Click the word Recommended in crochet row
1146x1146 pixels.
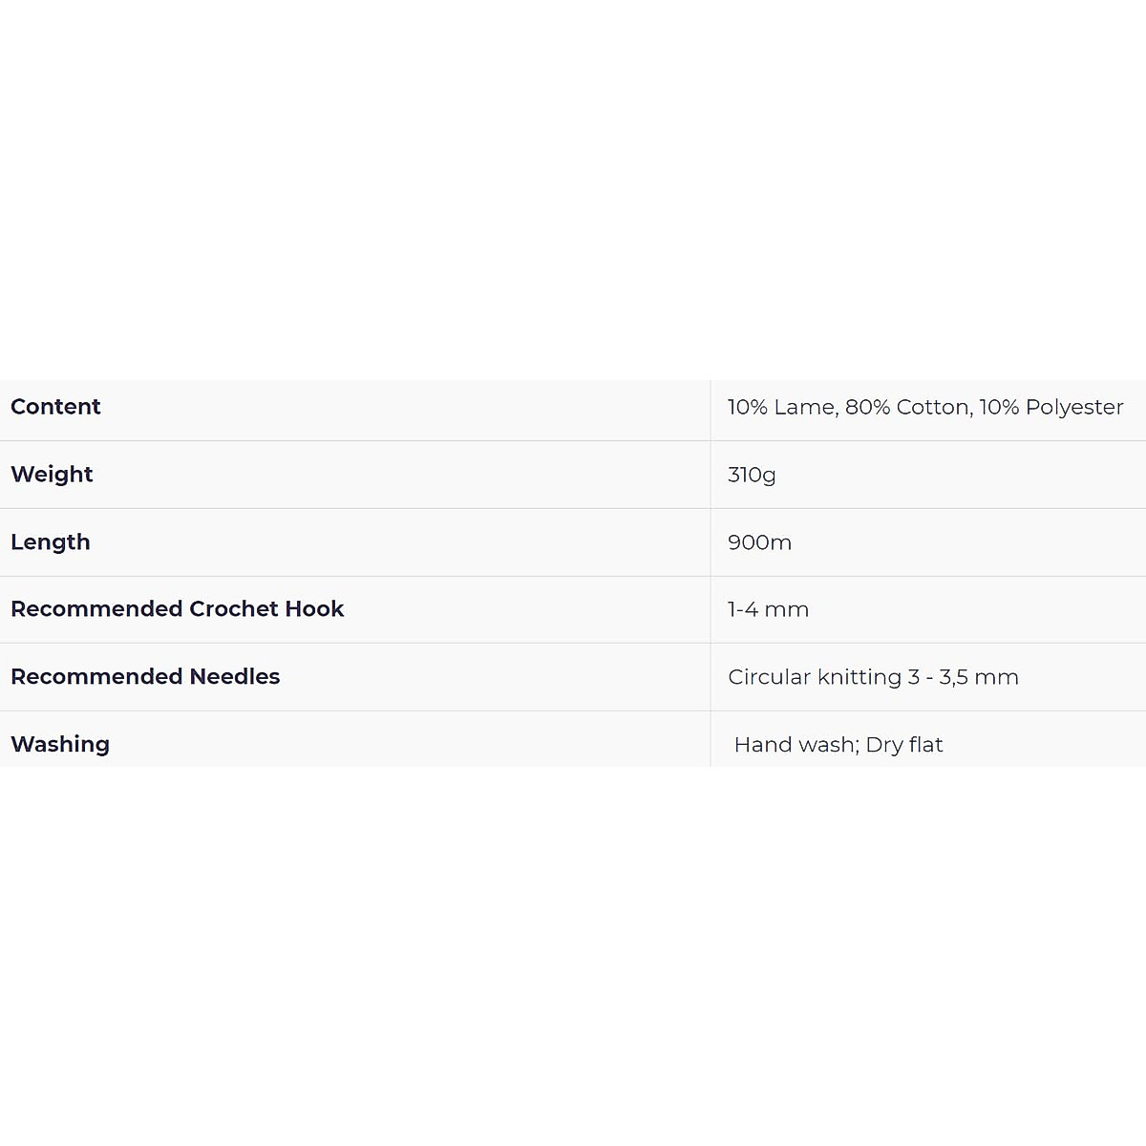pyautogui.click(x=96, y=609)
